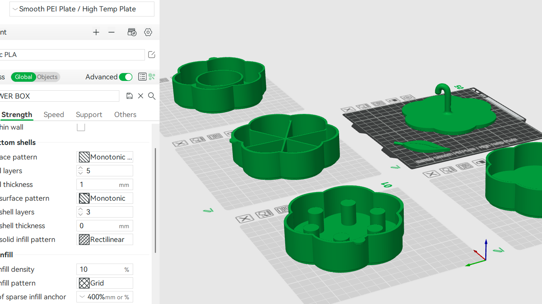Select the flower box with cylinder posts
Image resolution: width=542 pixels, height=304 pixels.
tap(343, 230)
